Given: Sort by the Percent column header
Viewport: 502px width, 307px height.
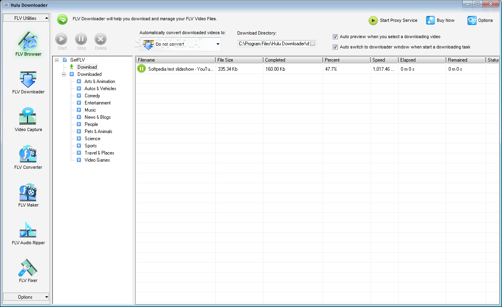Looking at the screenshot, I should point(347,60).
